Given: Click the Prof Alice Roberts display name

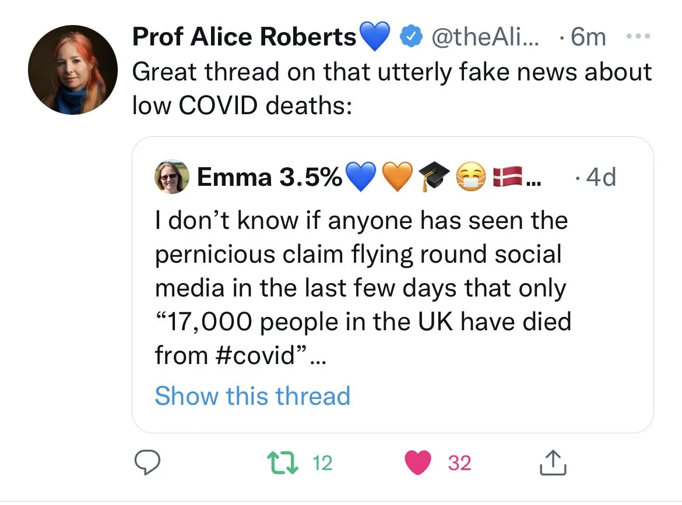Looking at the screenshot, I should pyautogui.click(x=244, y=36).
